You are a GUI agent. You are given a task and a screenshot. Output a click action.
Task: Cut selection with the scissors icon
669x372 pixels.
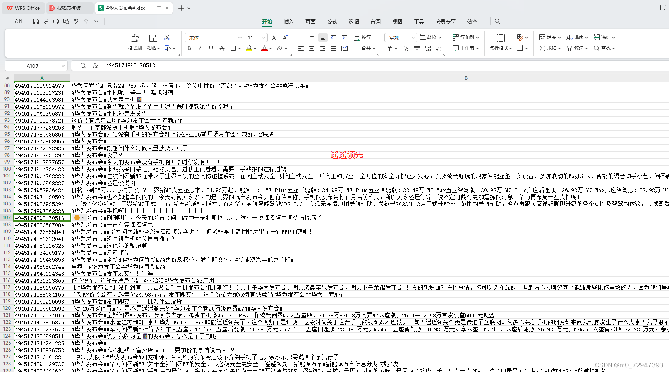tap(167, 38)
